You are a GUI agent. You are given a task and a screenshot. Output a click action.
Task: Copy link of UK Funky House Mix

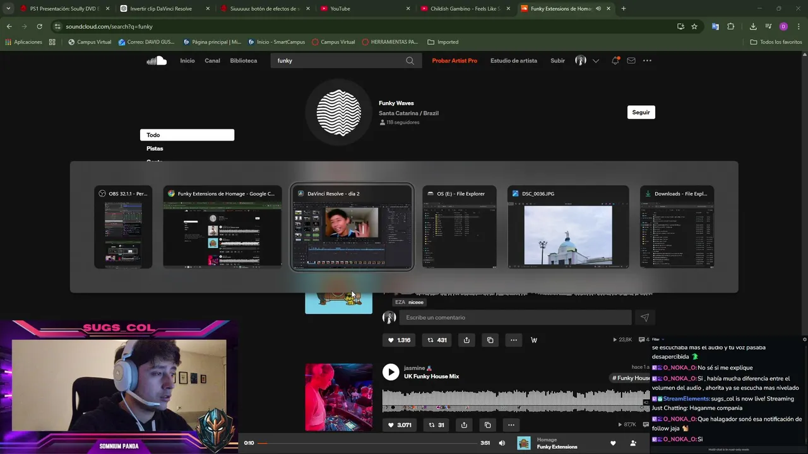[x=487, y=425]
